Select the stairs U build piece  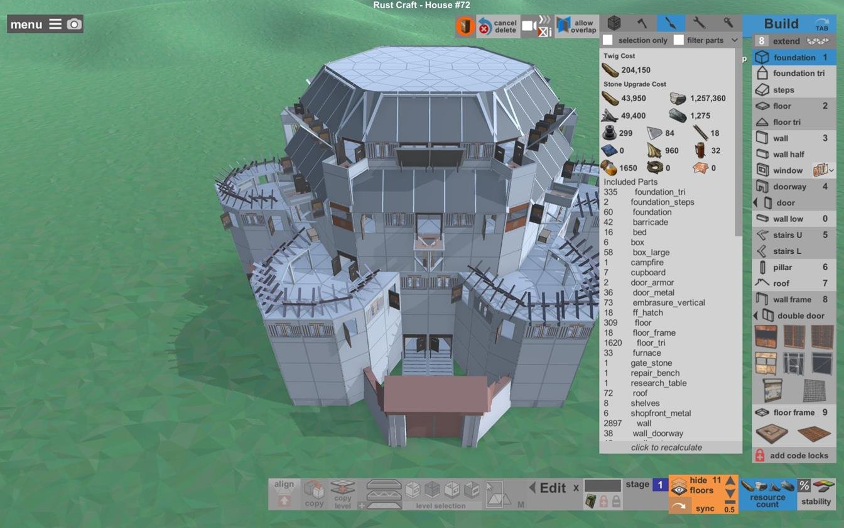[x=794, y=235]
